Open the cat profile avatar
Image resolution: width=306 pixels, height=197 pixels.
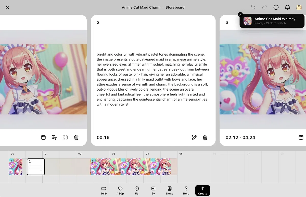(299, 7)
